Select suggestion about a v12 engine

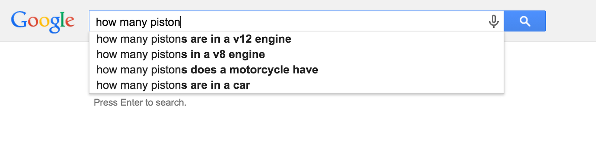194,39
